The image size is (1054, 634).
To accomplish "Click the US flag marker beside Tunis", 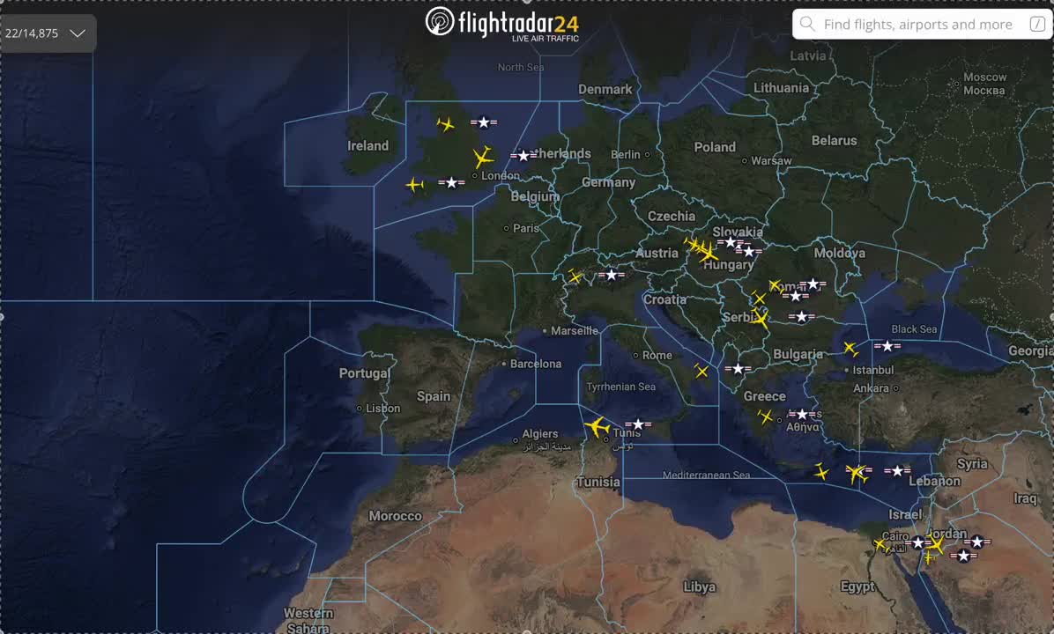I will [x=637, y=424].
